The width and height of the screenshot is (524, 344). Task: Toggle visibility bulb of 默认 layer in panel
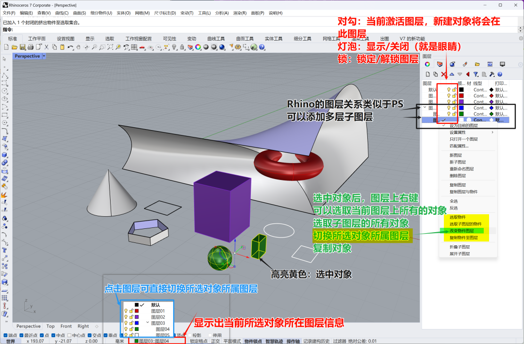pyautogui.click(x=449, y=90)
